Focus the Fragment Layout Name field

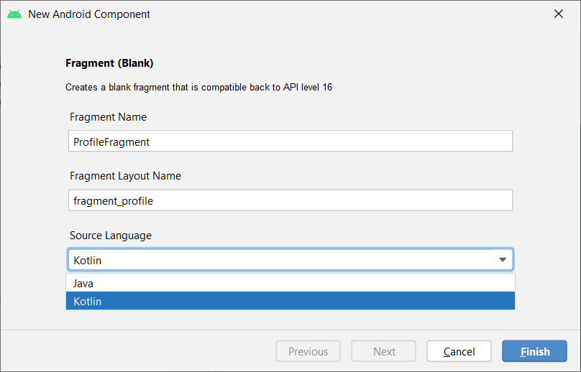(x=290, y=200)
